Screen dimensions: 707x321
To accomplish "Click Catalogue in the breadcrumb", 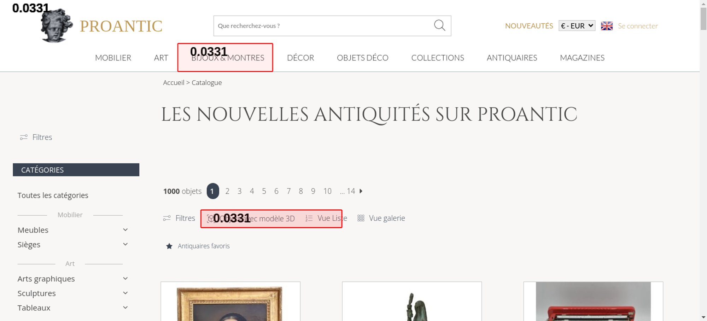I will click(207, 82).
